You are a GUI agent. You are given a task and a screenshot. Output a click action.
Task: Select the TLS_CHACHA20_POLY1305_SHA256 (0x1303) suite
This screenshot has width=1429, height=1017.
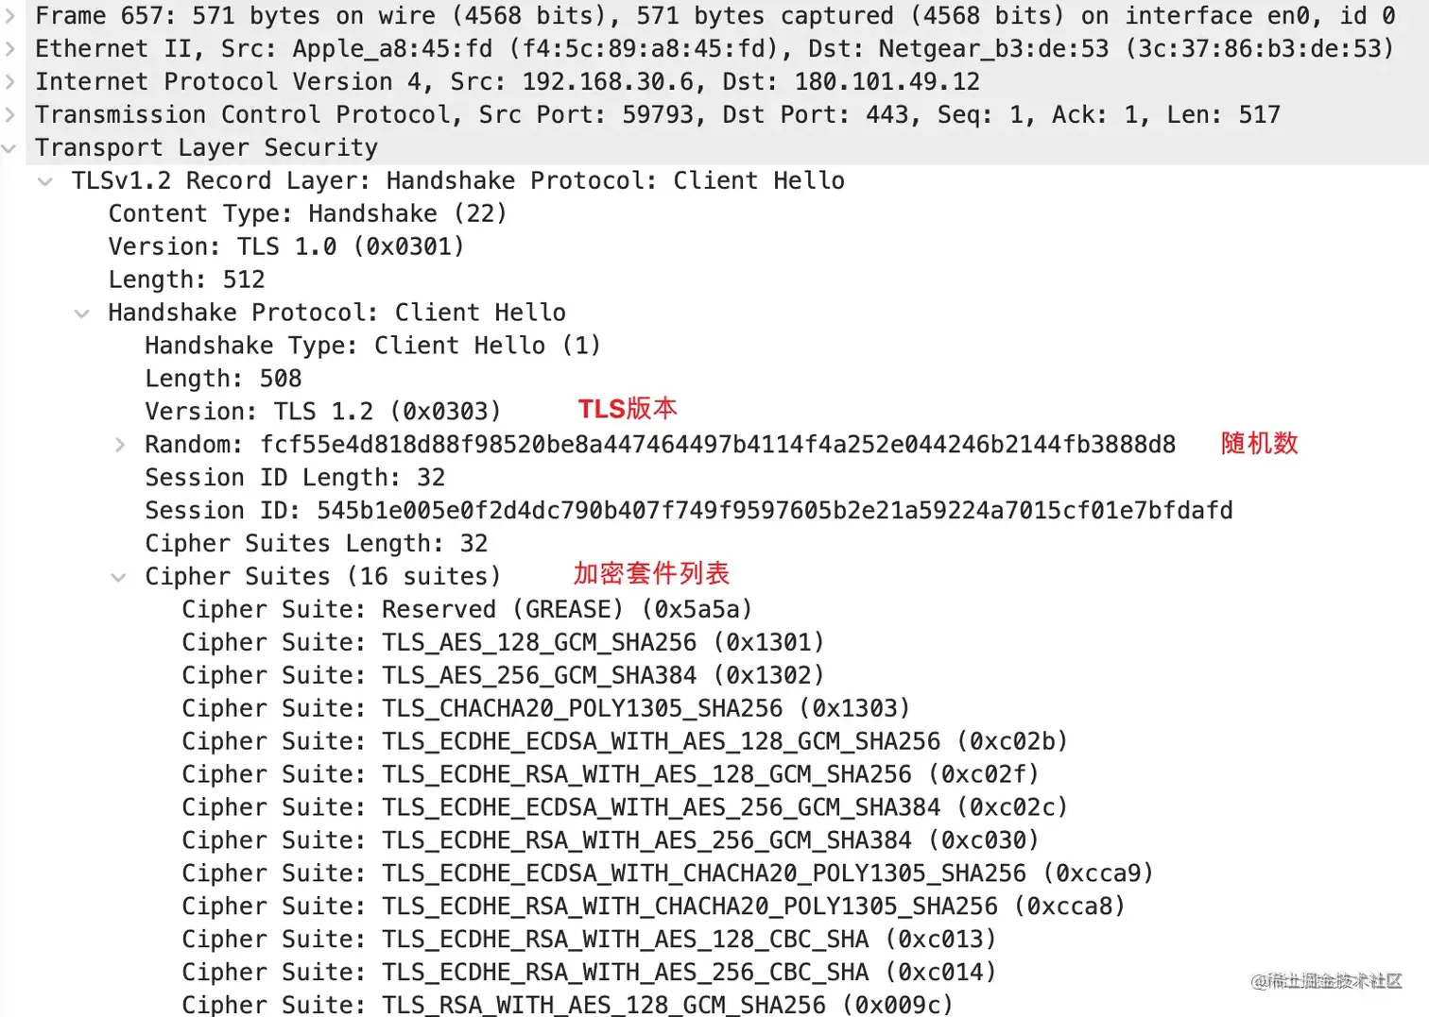click(545, 708)
